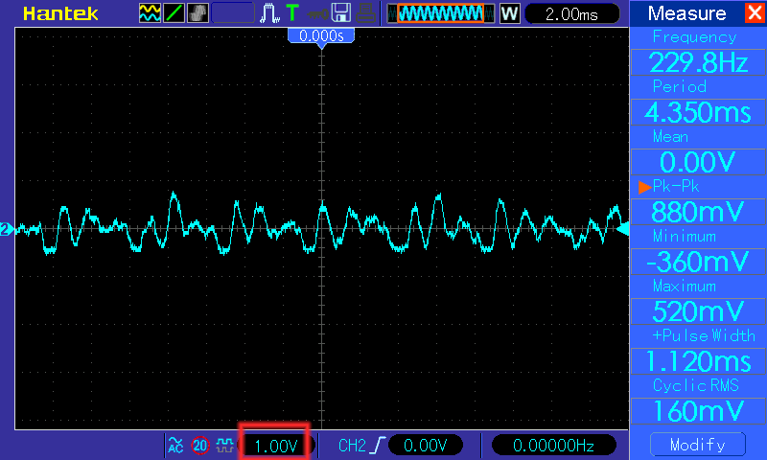The width and height of the screenshot is (767, 460).
Task: Click the yellow waveform display icon
Action: coord(150,13)
